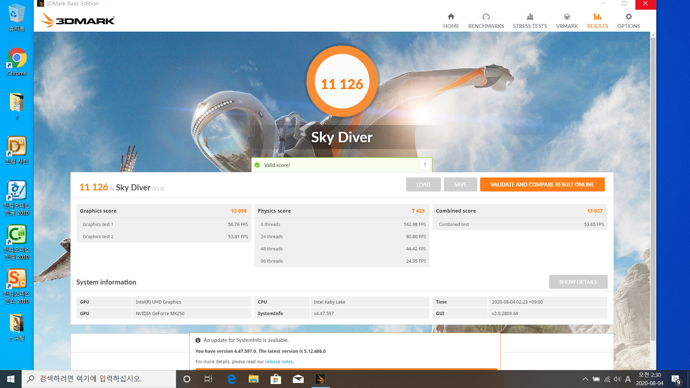The width and height of the screenshot is (690, 388).
Task: Open the notification center icon
Action: [675, 379]
